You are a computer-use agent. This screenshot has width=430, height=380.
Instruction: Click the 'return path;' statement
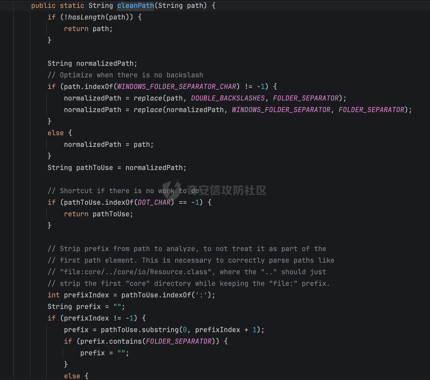tap(88, 29)
